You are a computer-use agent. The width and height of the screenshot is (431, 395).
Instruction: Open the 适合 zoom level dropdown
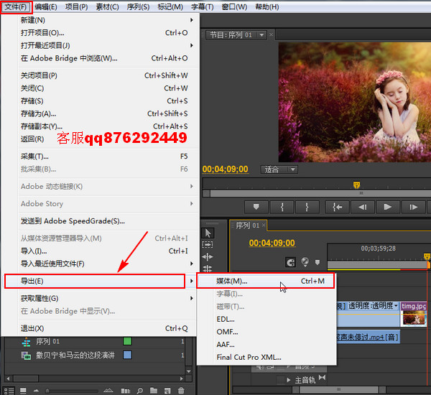(279, 169)
